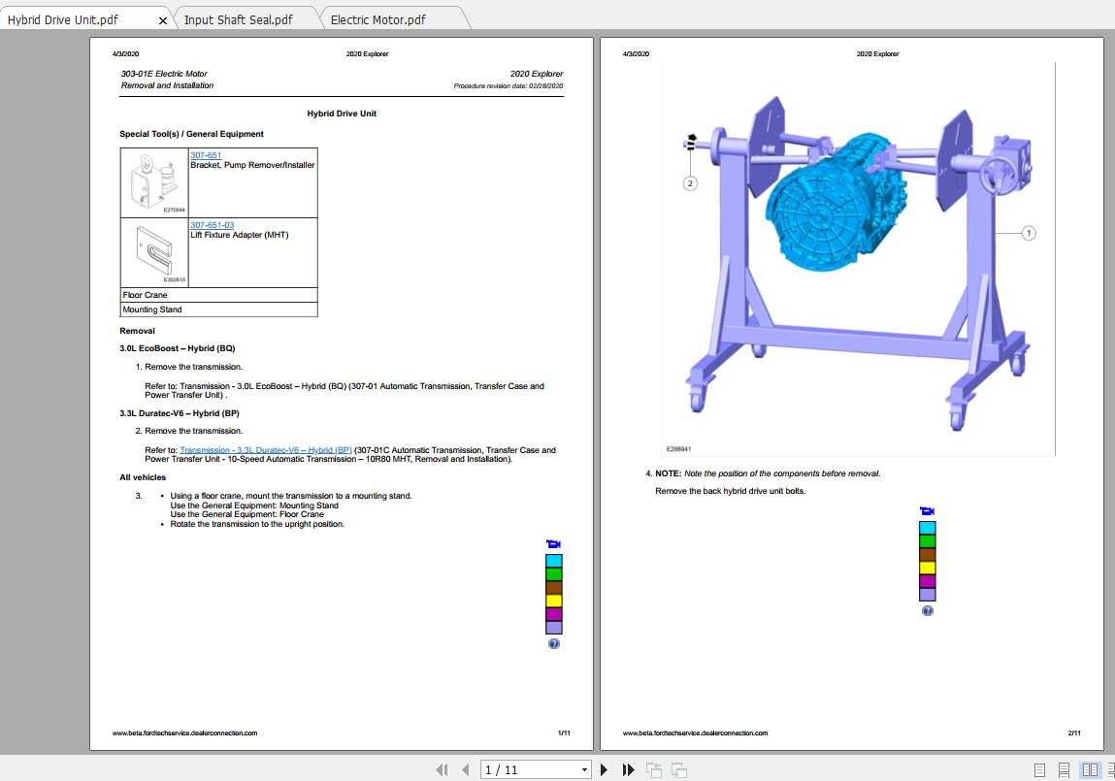1115x781 pixels.
Task: Open the Electric Motor.pdf tab
Action: [377, 20]
